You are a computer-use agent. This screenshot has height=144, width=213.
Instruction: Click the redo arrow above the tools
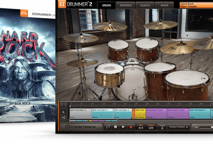tap(66, 105)
